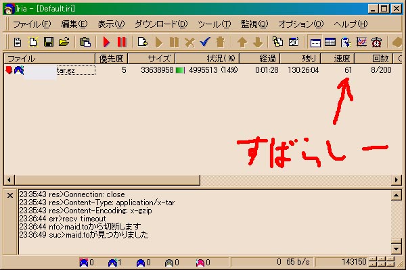Move item down with the down arrow icon
Viewport: 406px width, 270px height.
[258, 42]
